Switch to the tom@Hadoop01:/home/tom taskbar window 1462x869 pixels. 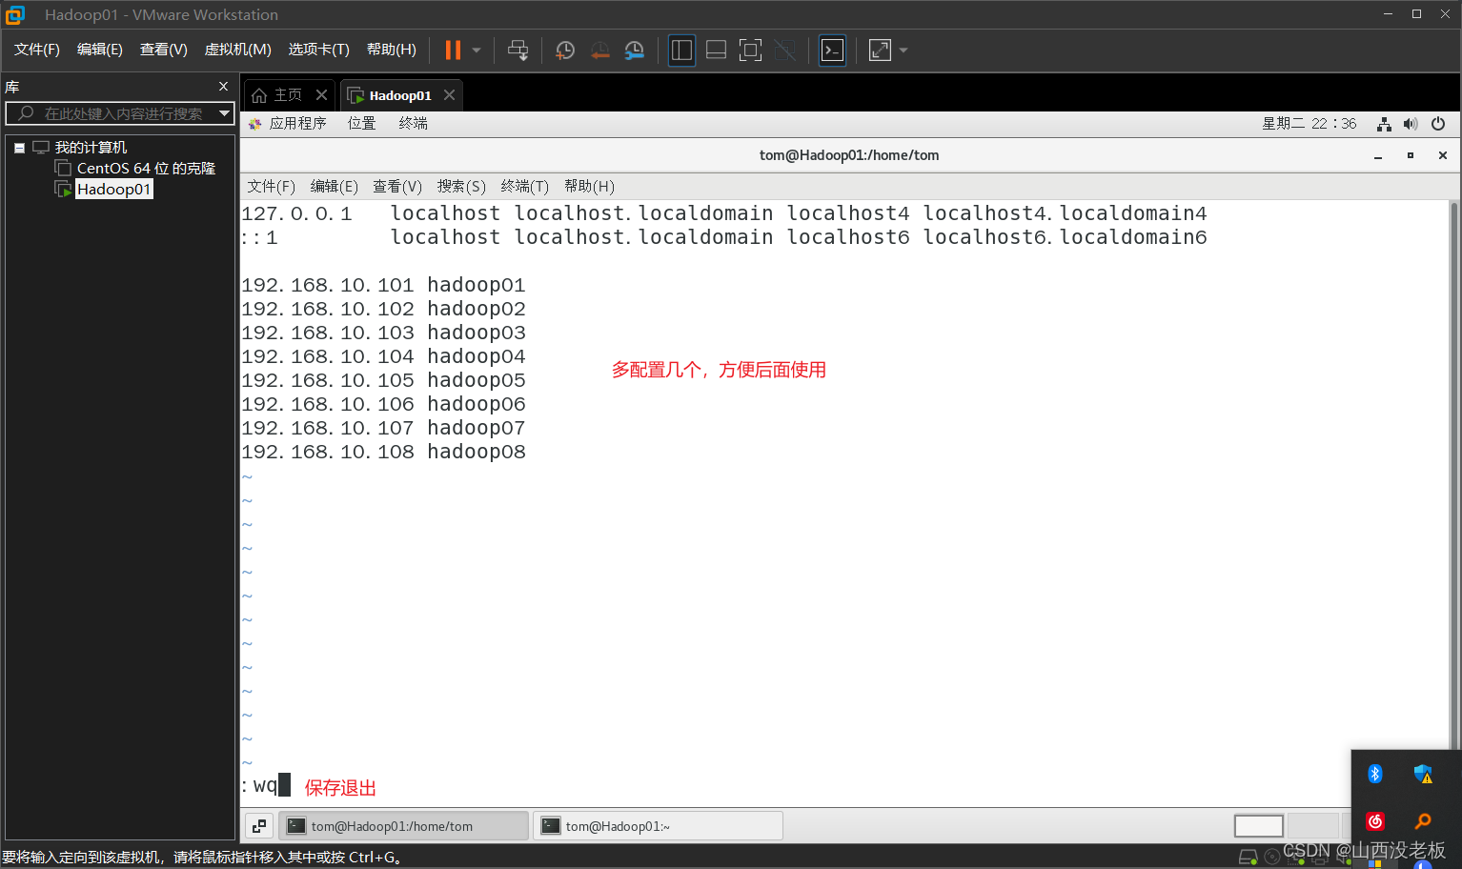coord(404,826)
